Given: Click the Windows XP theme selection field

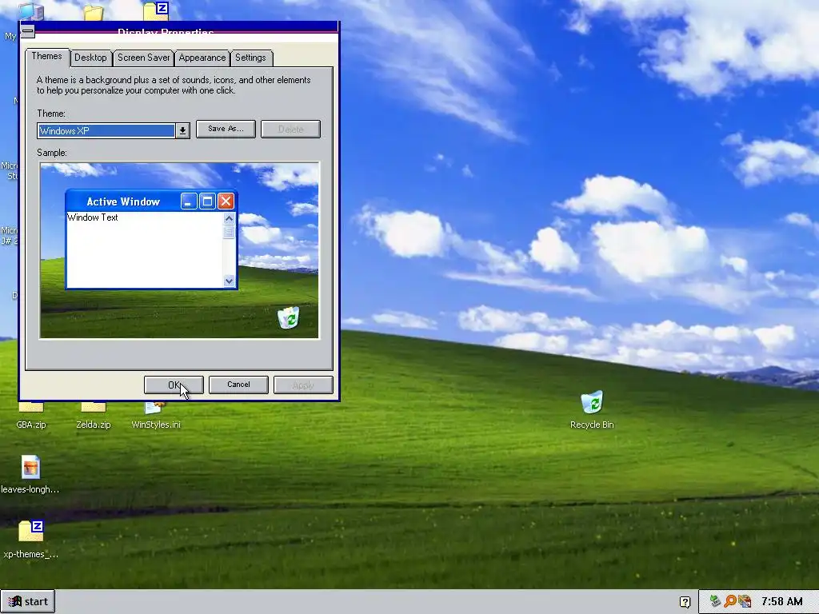Looking at the screenshot, I should (x=106, y=130).
